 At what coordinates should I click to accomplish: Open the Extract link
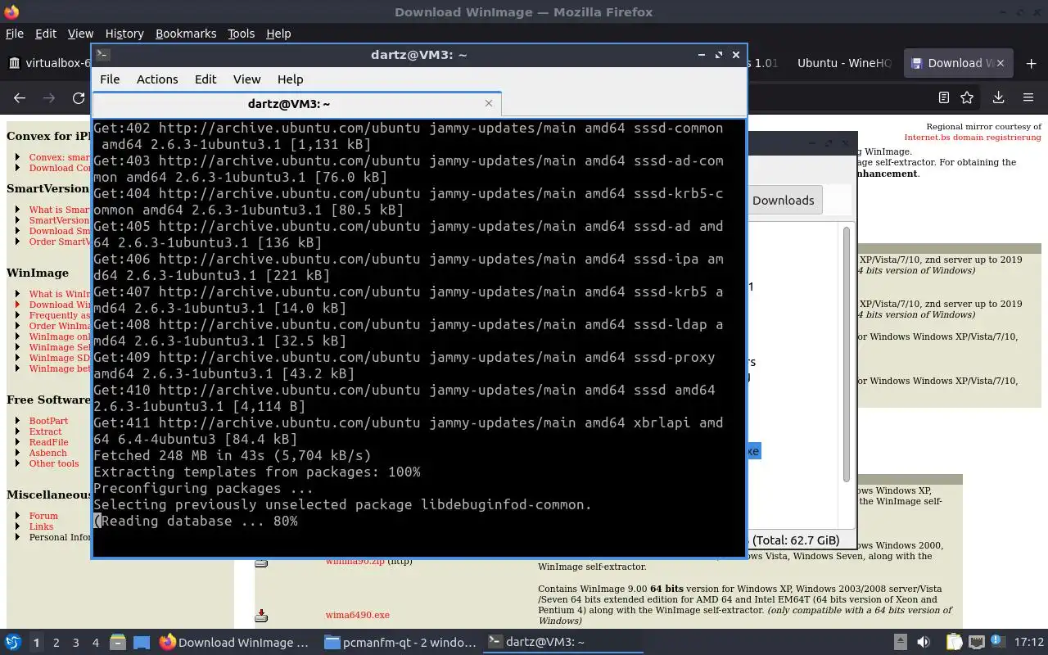(45, 431)
